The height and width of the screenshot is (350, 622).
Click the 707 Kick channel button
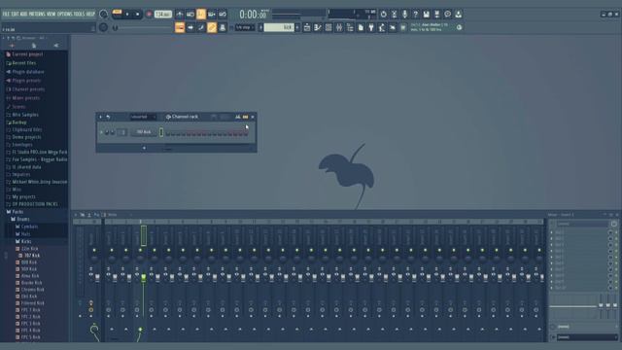click(144, 132)
